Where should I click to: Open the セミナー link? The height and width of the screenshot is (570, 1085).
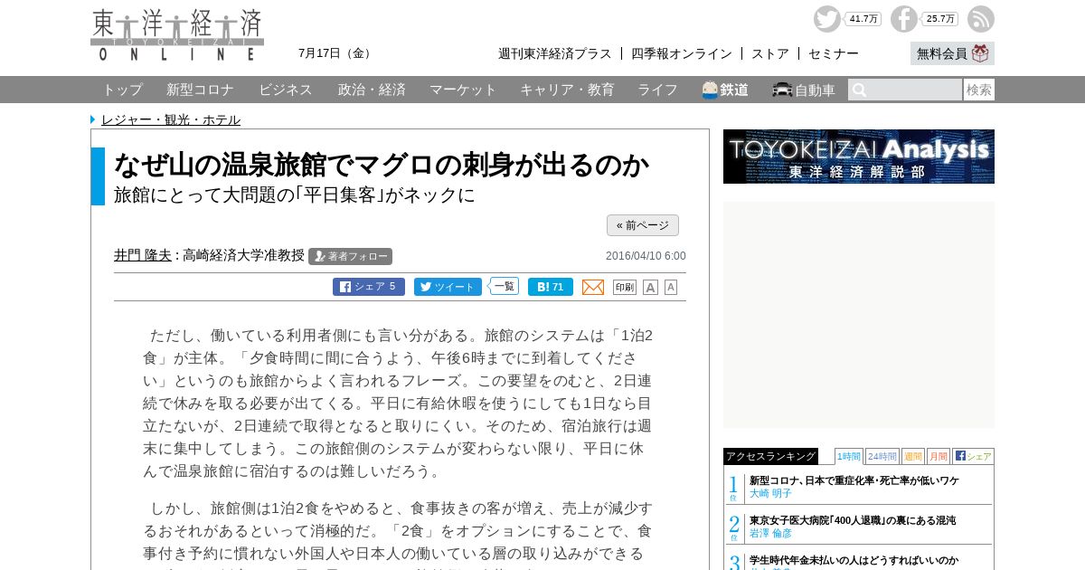click(x=834, y=53)
